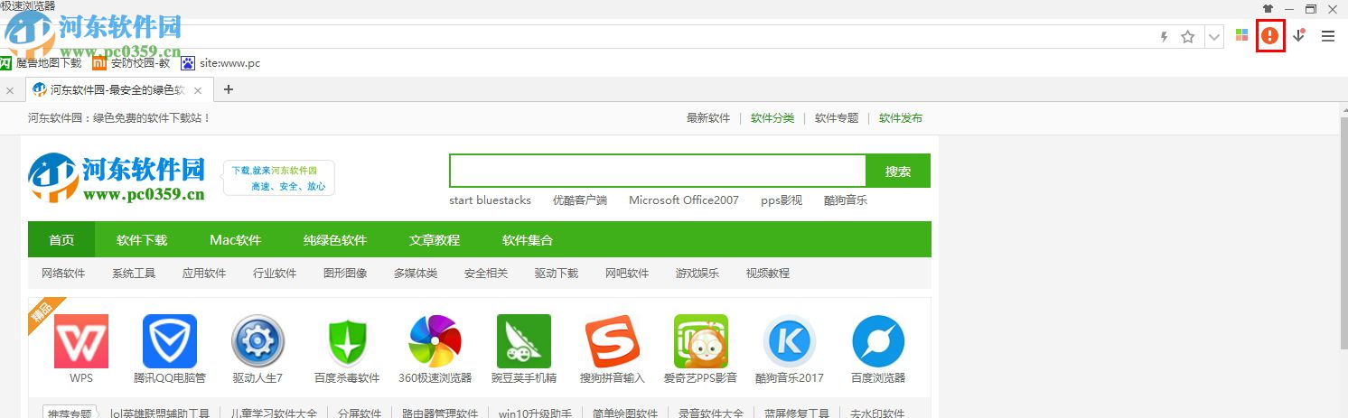This screenshot has height=418, width=1348.
Task: Open the skin shirt icon in title bar
Action: (x=1268, y=8)
